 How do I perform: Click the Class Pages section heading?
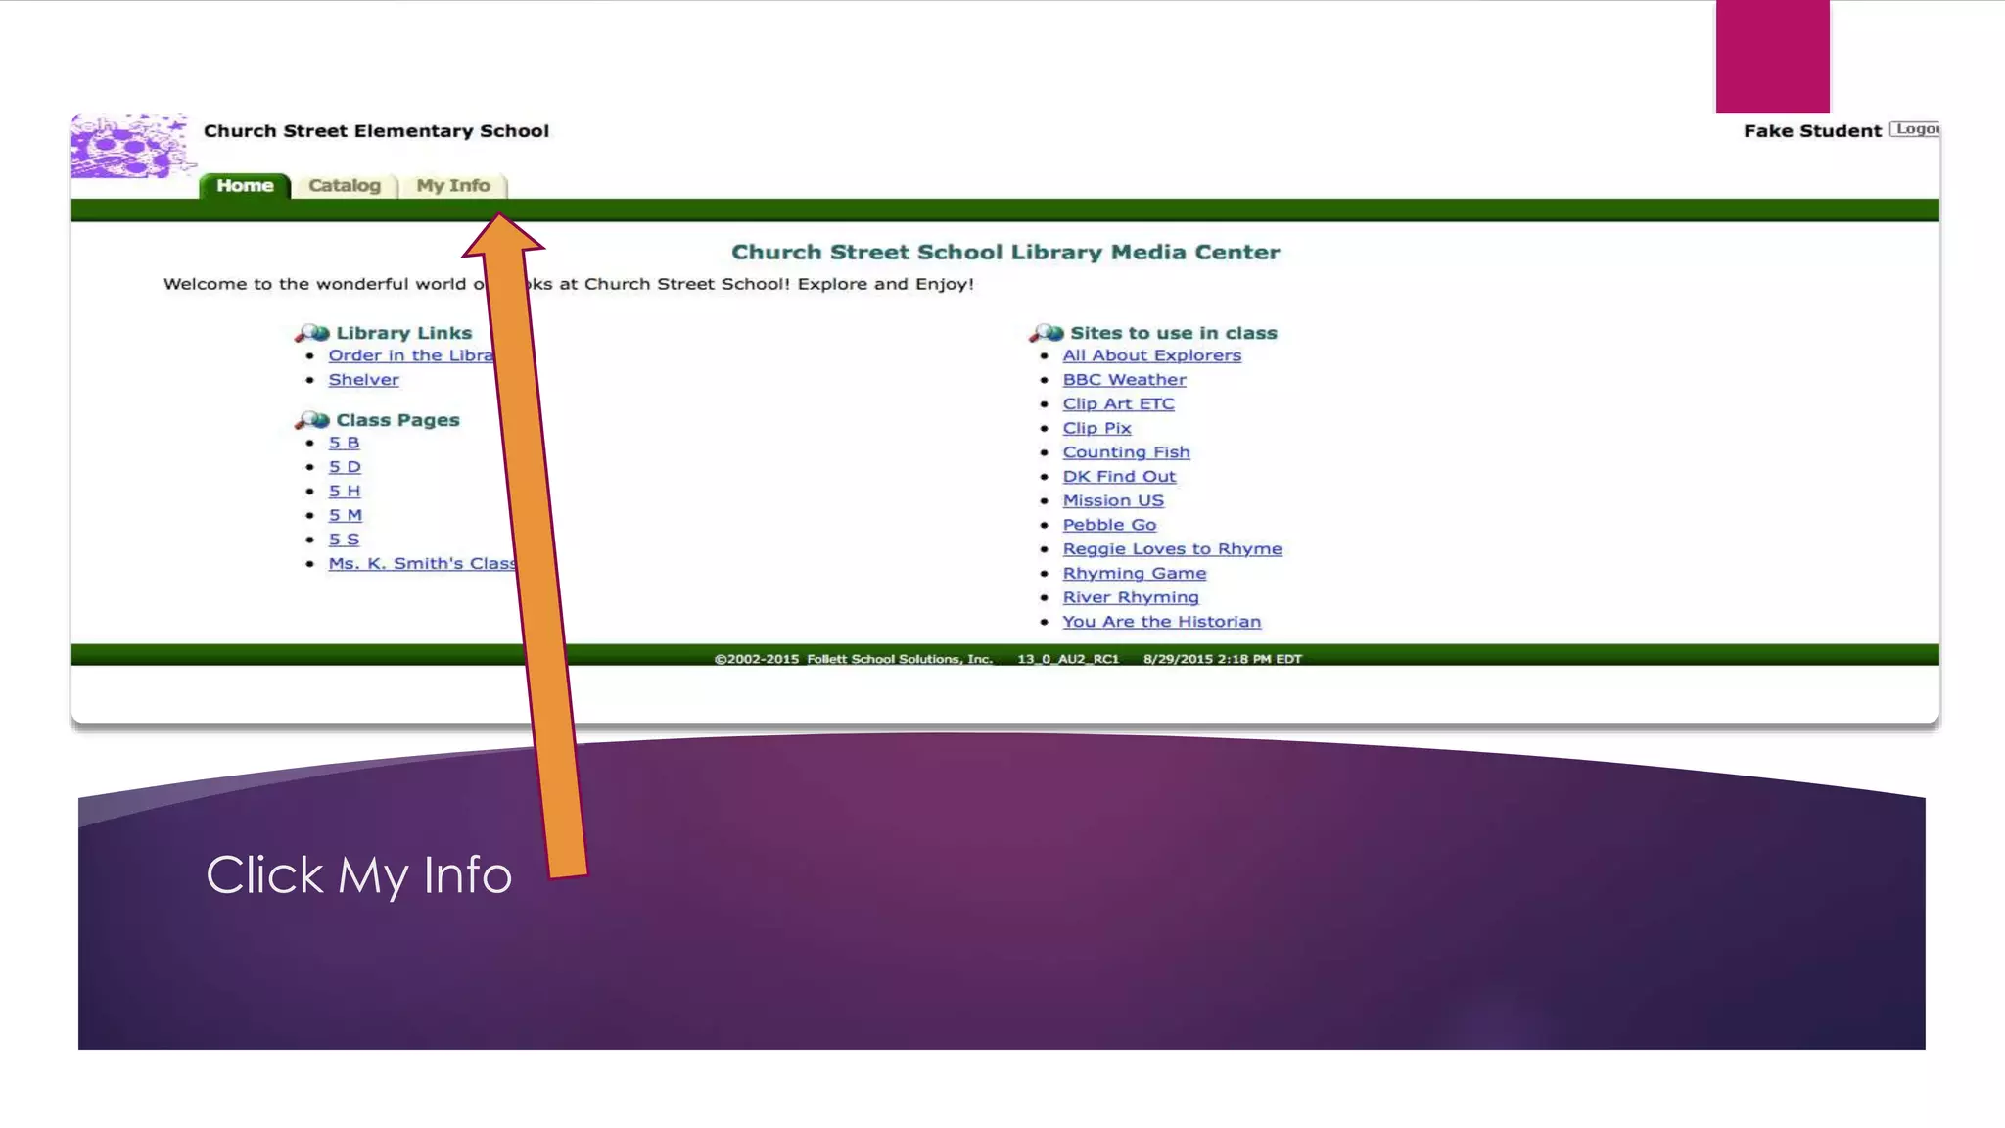[397, 420]
